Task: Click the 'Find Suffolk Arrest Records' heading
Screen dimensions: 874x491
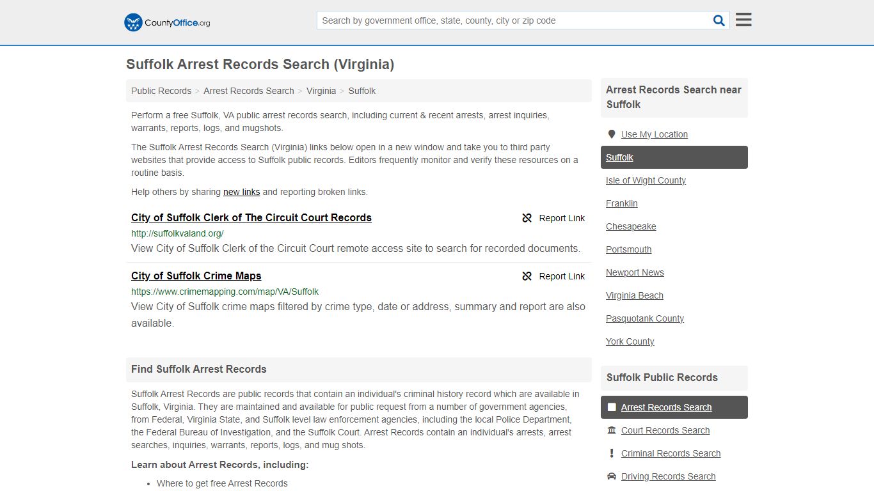Action: click(199, 369)
